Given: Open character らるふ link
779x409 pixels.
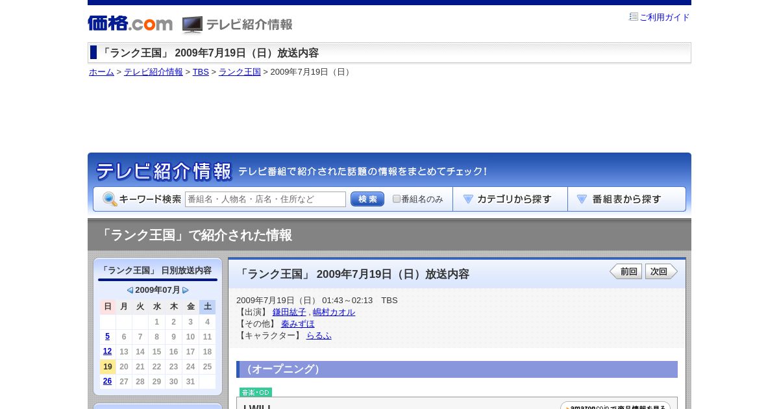Looking at the screenshot, I should [319, 336].
